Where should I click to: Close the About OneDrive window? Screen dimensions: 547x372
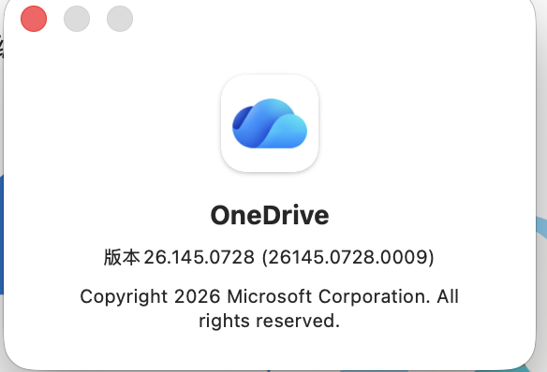click(x=34, y=19)
